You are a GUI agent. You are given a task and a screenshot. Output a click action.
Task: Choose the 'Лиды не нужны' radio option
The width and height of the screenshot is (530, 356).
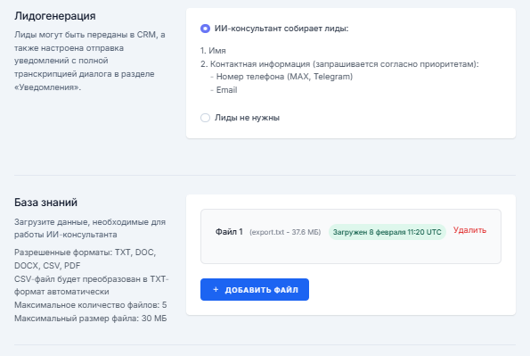205,118
